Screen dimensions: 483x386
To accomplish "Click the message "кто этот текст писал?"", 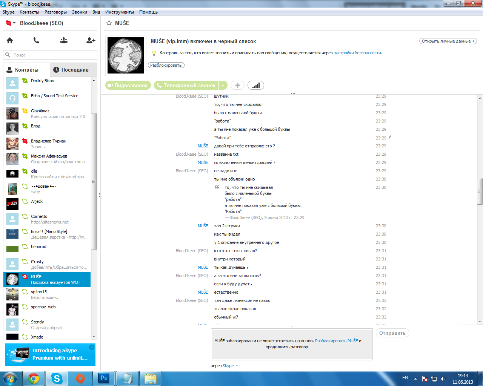I will 235,251.
